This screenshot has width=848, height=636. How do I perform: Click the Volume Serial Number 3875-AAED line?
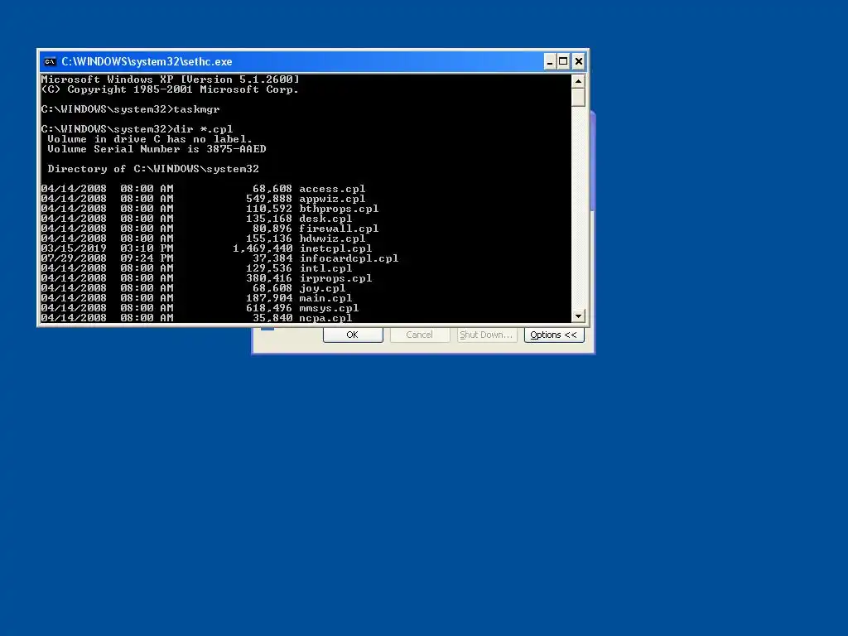coord(157,149)
